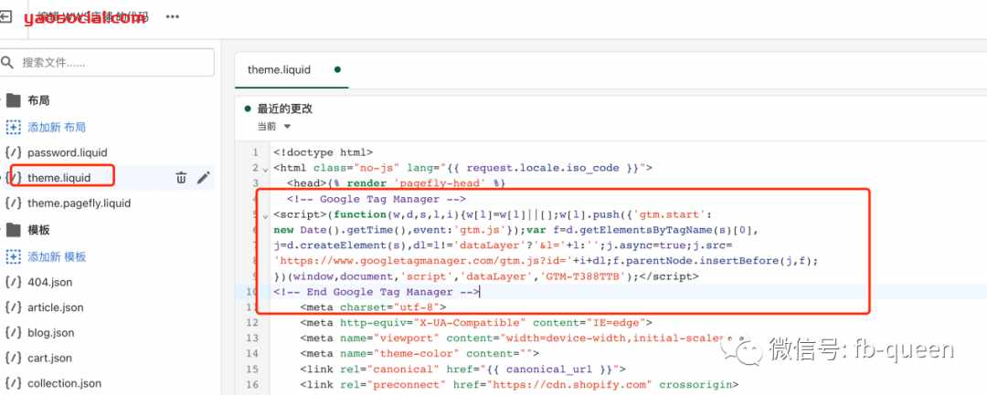Screen dimensions: 987x395
Task: Open password.liquid file
Action: [68, 152]
